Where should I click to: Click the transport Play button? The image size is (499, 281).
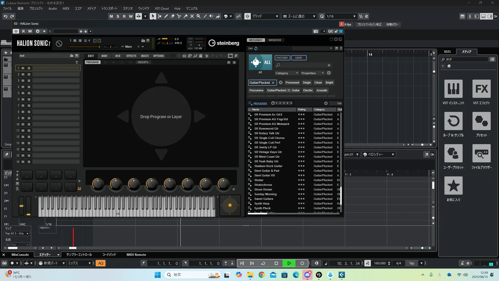(x=289, y=263)
